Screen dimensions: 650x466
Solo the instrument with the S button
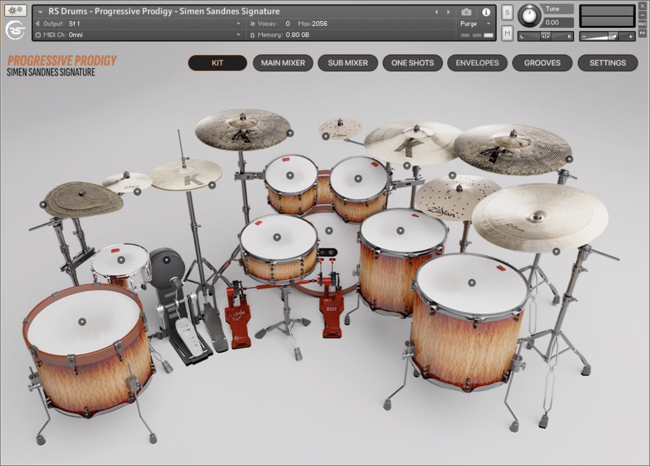pos(507,13)
